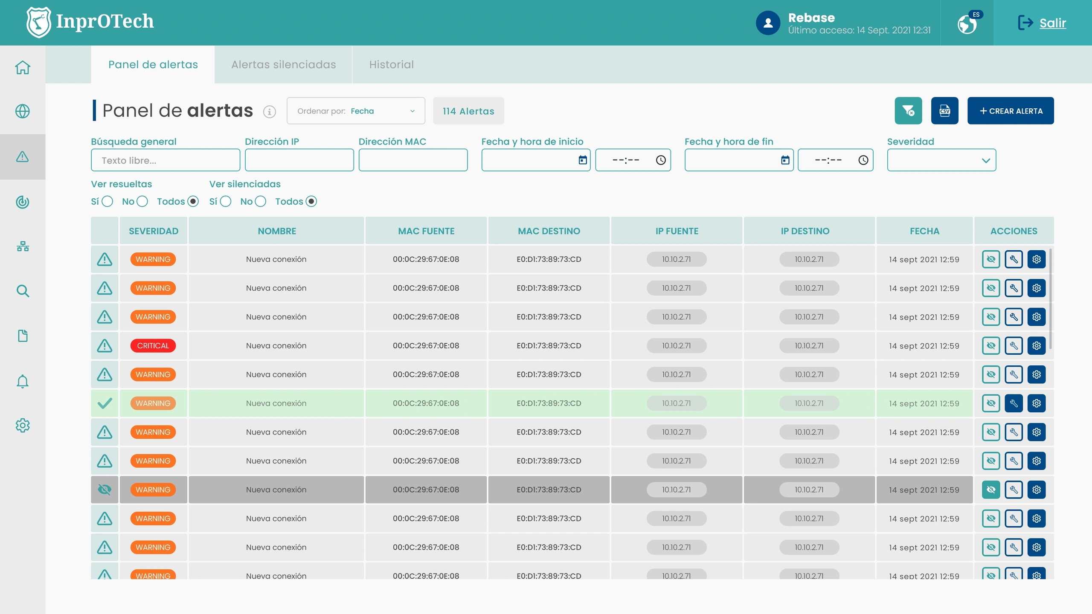Expand the Severidad dropdown
The width and height of the screenshot is (1092, 614).
pos(941,160)
